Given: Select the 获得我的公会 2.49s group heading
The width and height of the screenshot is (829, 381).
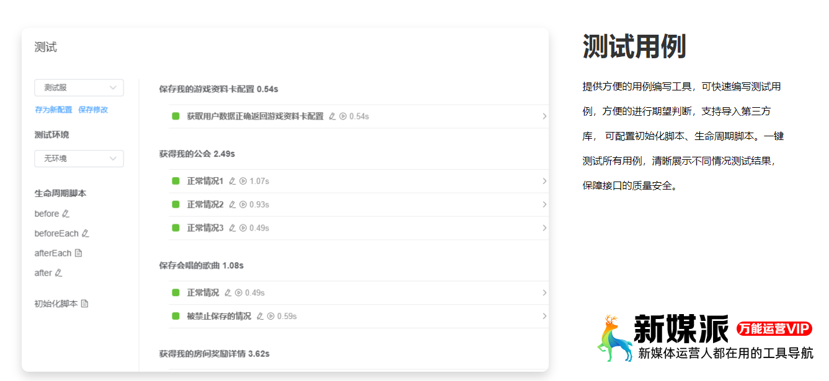Looking at the screenshot, I should 197,154.
